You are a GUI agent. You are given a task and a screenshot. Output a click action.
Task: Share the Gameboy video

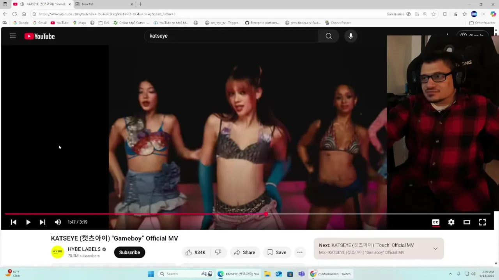pos(244,252)
